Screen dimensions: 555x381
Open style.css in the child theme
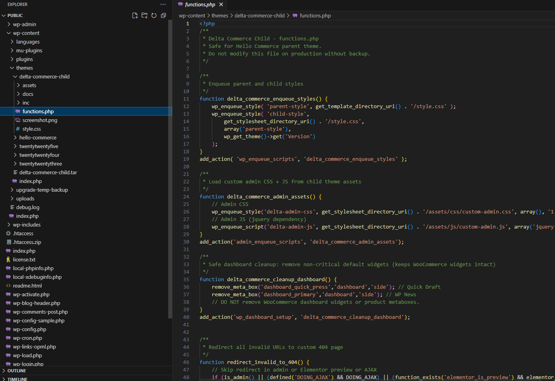point(31,129)
